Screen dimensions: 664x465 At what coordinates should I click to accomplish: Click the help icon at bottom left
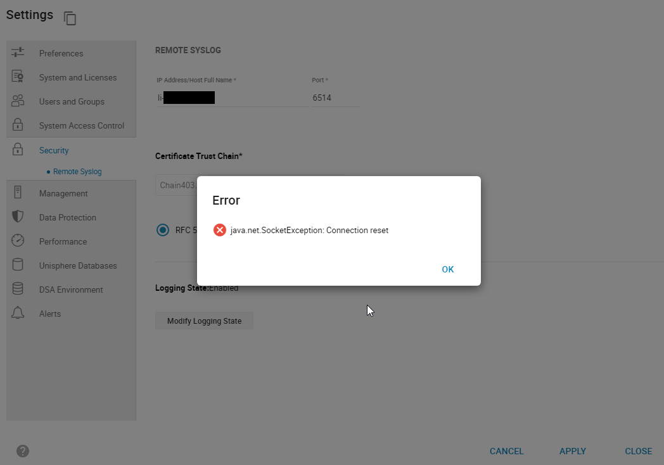23,450
